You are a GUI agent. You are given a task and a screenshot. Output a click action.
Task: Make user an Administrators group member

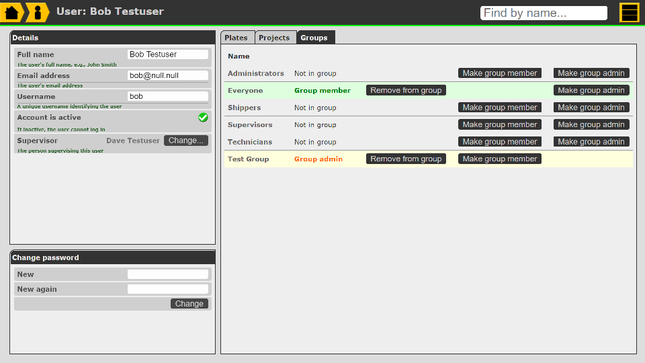[500, 73]
